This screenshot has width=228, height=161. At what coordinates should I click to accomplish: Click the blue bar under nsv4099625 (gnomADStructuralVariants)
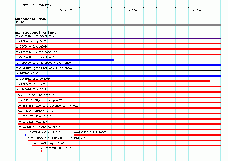click(x=118, y=65)
